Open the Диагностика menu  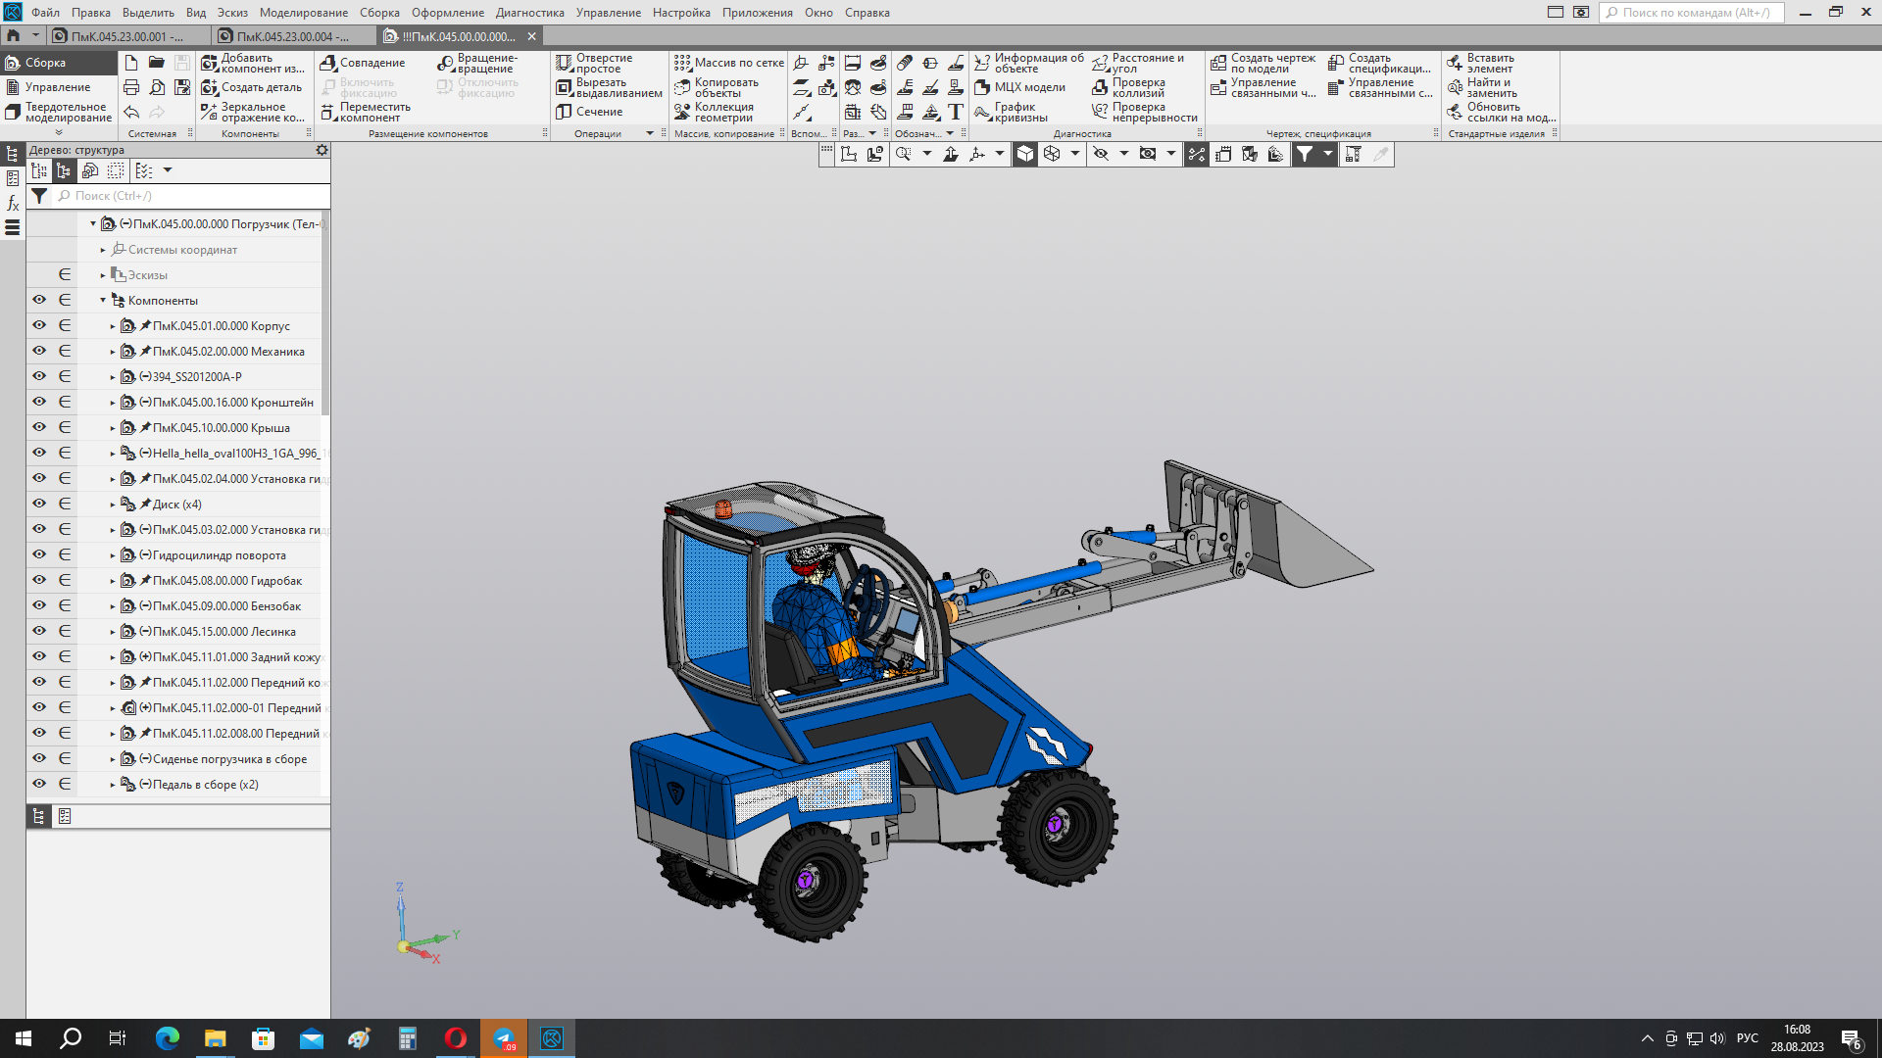[x=529, y=13]
